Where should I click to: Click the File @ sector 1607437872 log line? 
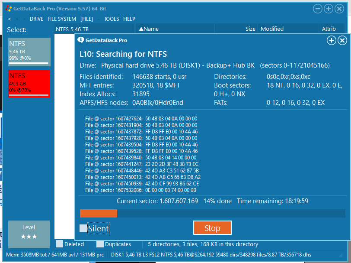[141, 132]
